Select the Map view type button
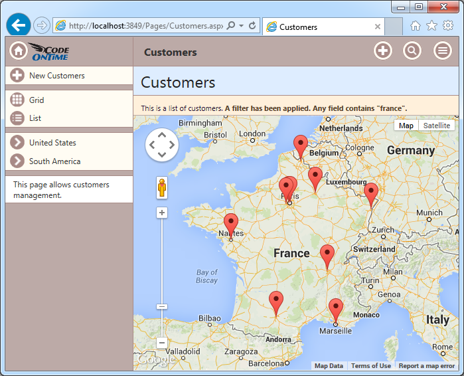 click(406, 126)
